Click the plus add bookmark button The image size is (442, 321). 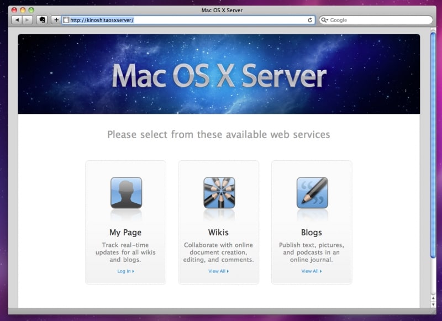[x=56, y=20]
